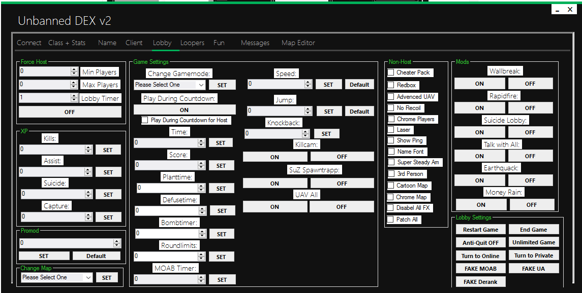The height and width of the screenshot is (293, 582).
Task: Tick the Advanced UAV checkbox
Action: pyautogui.click(x=391, y=96)
